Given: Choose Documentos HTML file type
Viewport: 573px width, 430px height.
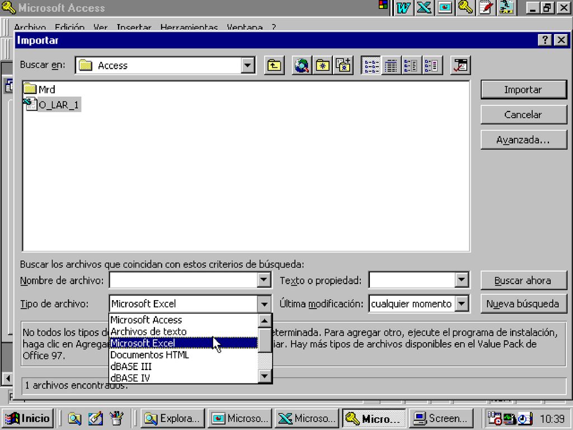Looking at the screenshot, I should [x=184, y=355].
